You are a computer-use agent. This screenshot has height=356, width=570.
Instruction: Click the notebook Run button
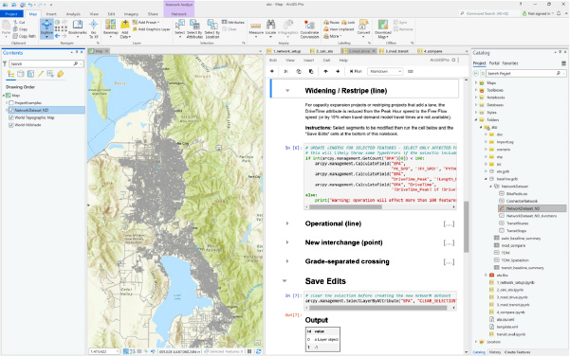[x=356, y=71]
